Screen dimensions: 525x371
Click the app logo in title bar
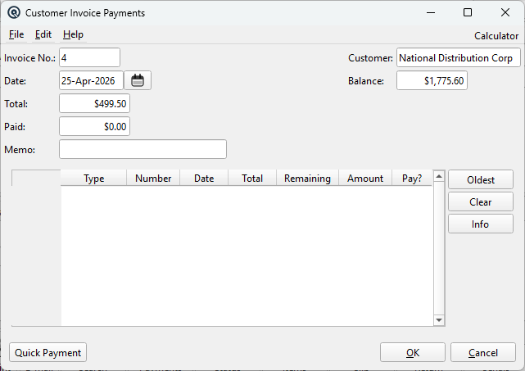[14, 13]
